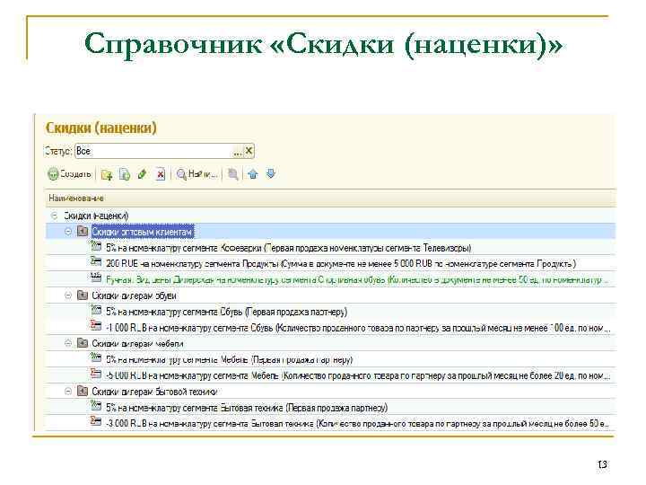Select the 5% Бытовая техника discount row

pos(330,408)
